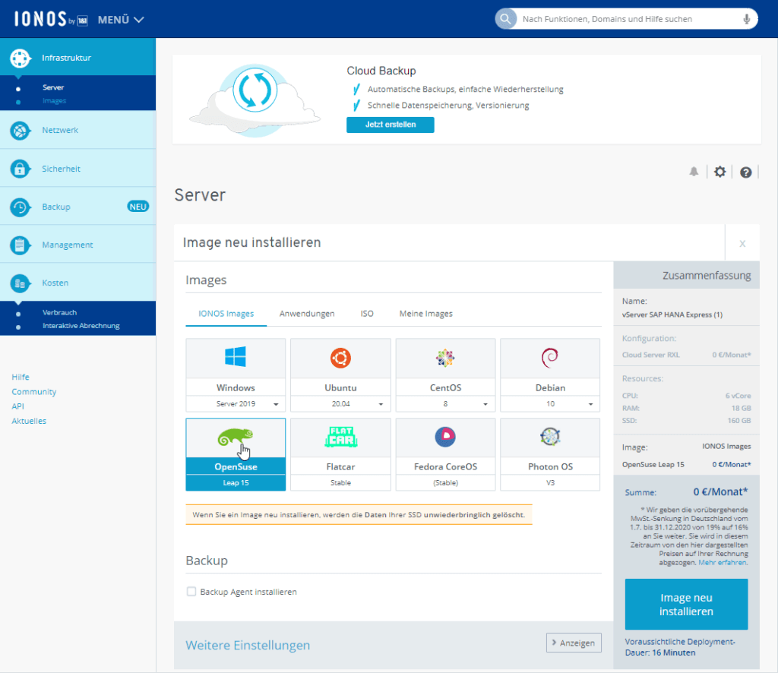Click the Cloud Backup sync icon

pyautogui.click(x=255, y=90)
